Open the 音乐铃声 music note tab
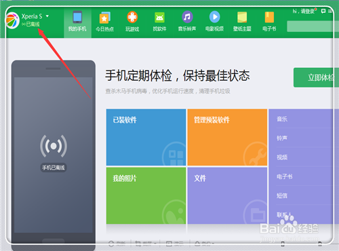The height and width of the screenshot is (251, 339). click(187, 22)
